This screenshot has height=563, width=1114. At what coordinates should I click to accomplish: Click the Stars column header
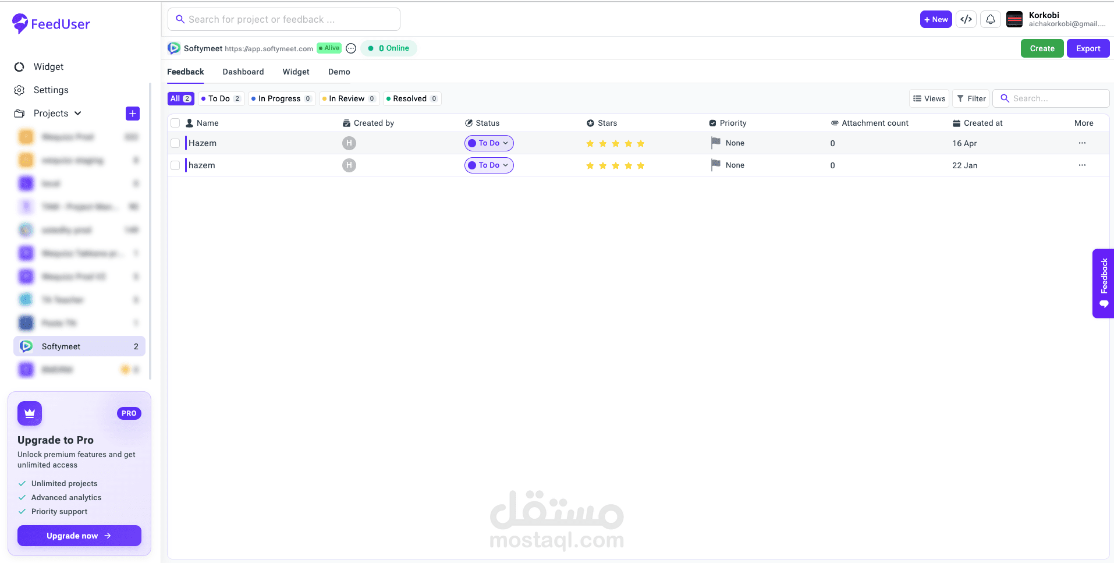(x=602, y=123)
